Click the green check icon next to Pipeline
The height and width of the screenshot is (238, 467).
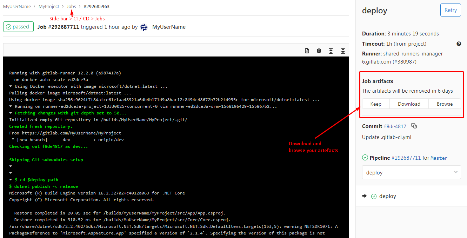click(365, 157)
